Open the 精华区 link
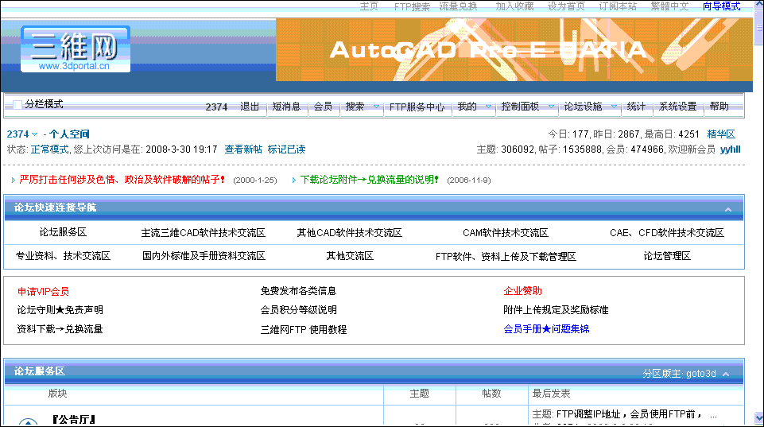 pyautogui.click(x=721, y=134)
